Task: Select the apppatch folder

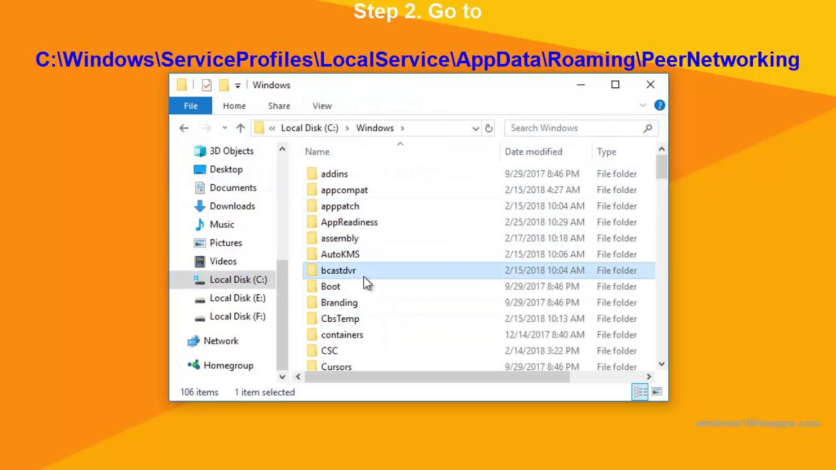Action: pos(340,206)
